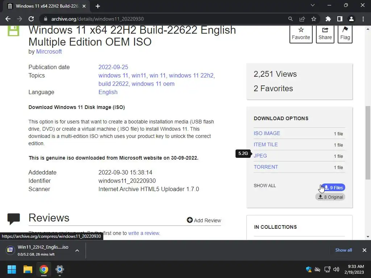Bookmark this page with the star icon
The width and height of the screenshot is (371, 278).
coord(314,19)
